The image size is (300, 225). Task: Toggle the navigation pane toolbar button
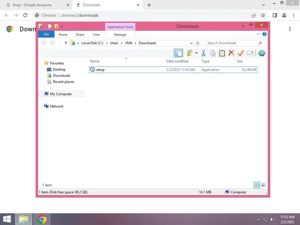(178, 53)
